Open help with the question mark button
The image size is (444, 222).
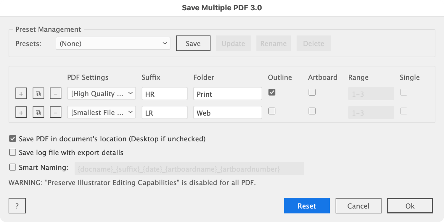point(17,206)
